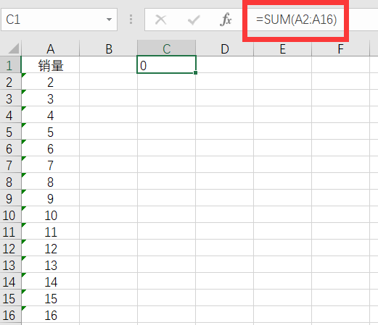This screenshot has width=378, height=325.
Task: Select row 10 header
Action: point(10,214)
